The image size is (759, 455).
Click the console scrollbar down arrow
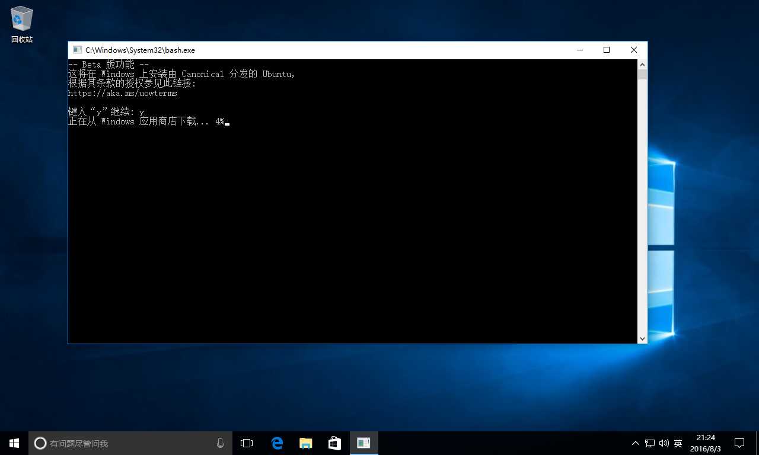coord(642,339)
